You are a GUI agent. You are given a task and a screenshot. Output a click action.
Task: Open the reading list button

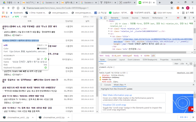tap(188, 13)
